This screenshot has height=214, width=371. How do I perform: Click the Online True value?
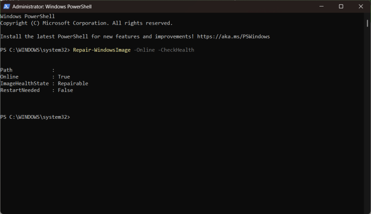[x=64, y=77]
